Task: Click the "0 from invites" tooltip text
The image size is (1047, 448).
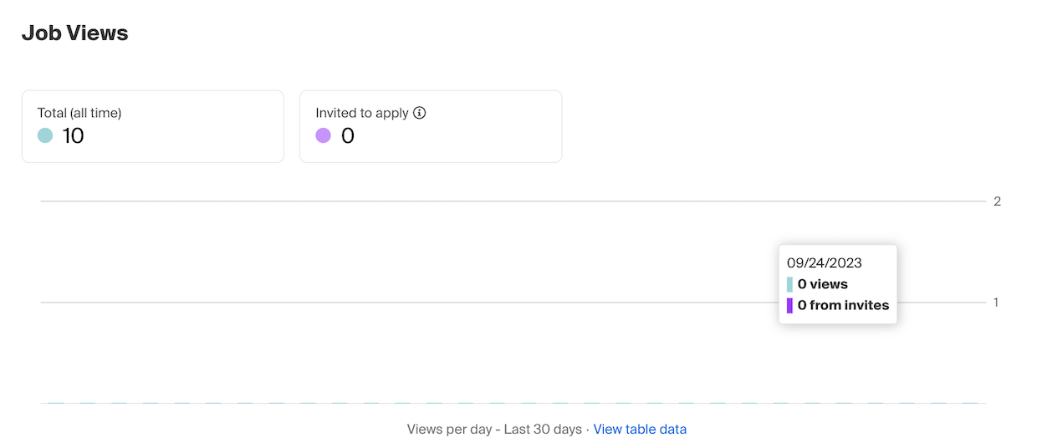Action: pos(843,305)
